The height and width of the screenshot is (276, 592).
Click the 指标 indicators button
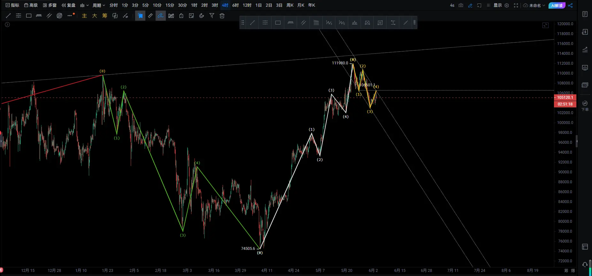(x=12, y=5)
